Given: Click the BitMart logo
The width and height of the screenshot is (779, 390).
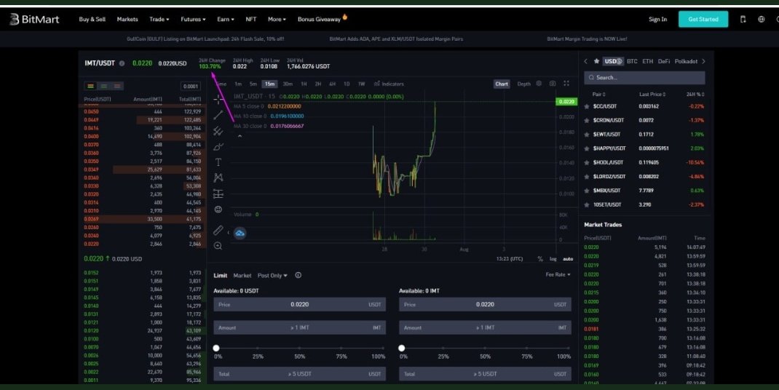Looking at the screenshot, I should pyautogui.click(x=34, y=20).
